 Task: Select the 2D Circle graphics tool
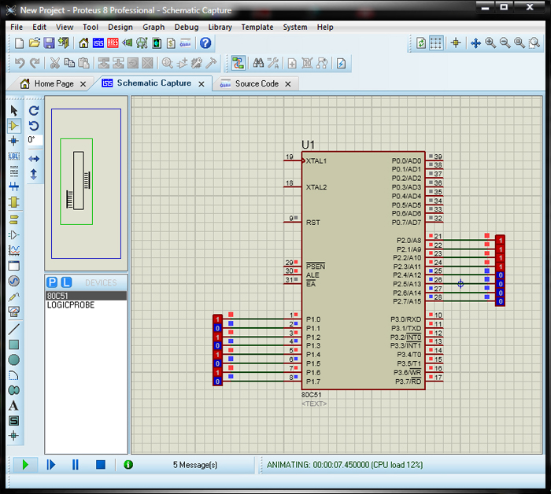pos(13,359)
